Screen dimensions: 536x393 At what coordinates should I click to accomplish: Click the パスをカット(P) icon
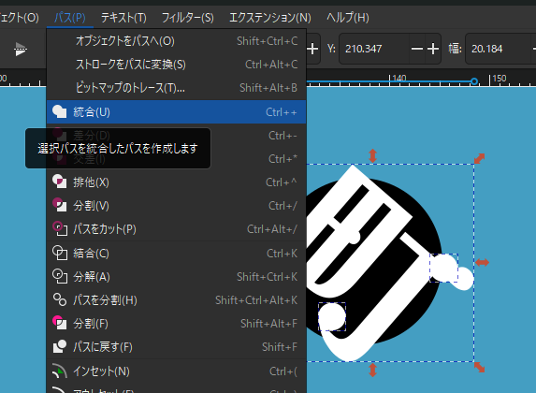(60, 229)
